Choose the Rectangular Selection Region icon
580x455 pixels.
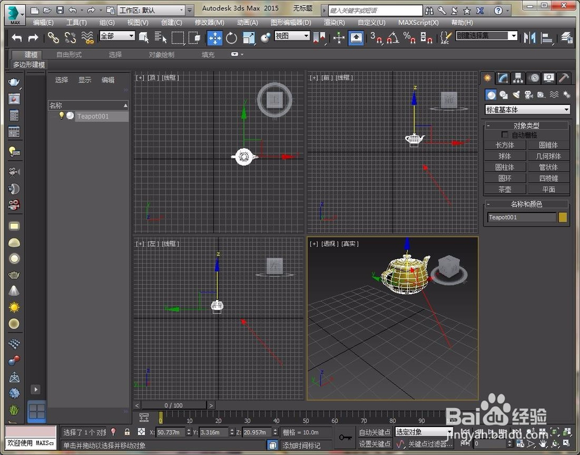coord(177,38)
